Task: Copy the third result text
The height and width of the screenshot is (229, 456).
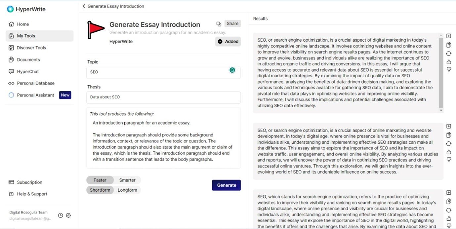Action: coord(449,201)
